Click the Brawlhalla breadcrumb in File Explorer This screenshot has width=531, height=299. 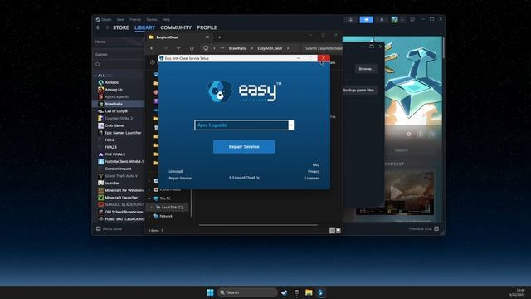[237, 48]
